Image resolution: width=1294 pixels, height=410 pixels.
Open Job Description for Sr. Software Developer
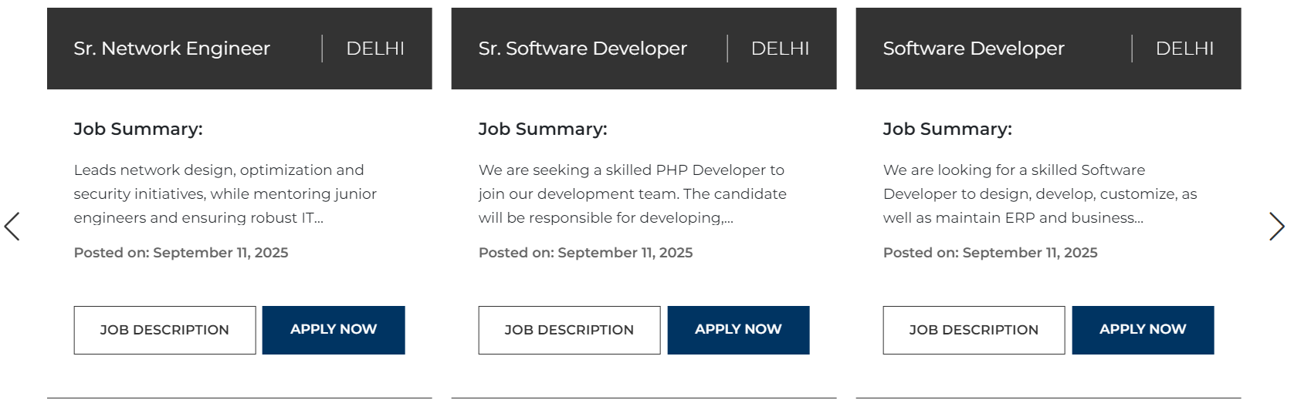[569, 330]
